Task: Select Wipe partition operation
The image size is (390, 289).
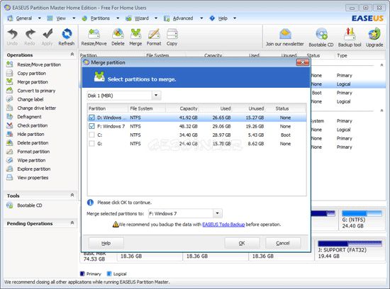Action: tap(31, 160)
